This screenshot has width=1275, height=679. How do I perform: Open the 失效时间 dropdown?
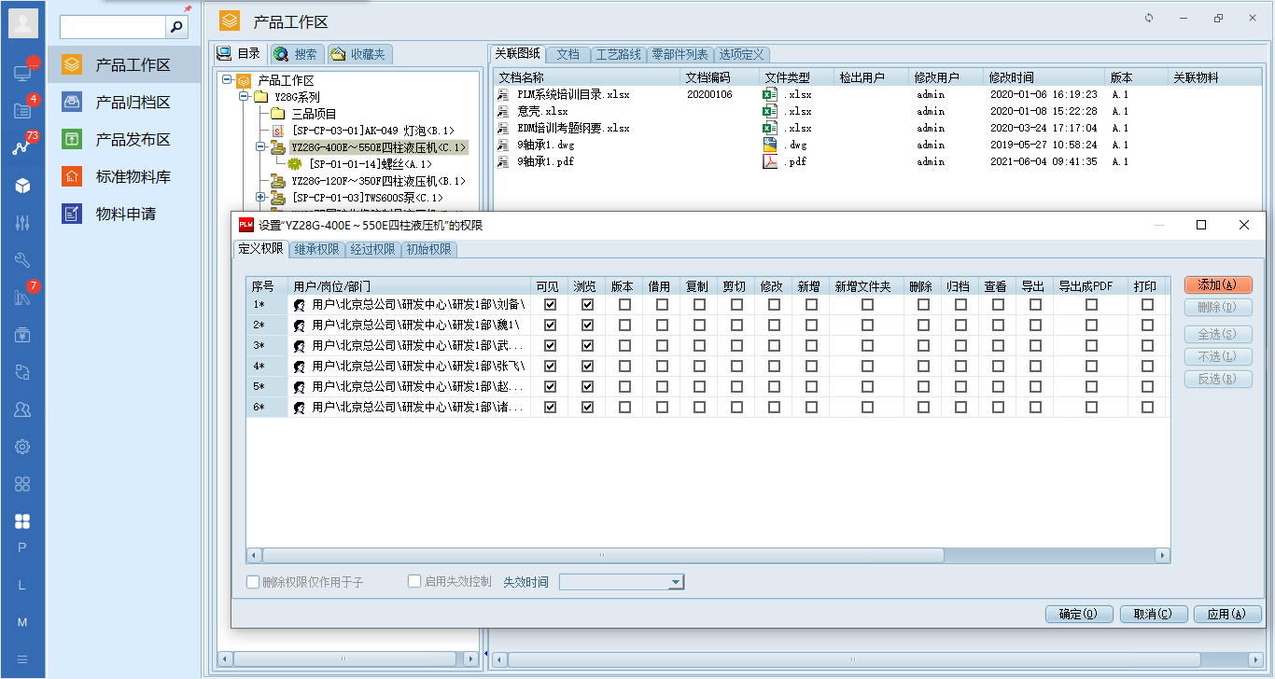[x=674, y=581]
